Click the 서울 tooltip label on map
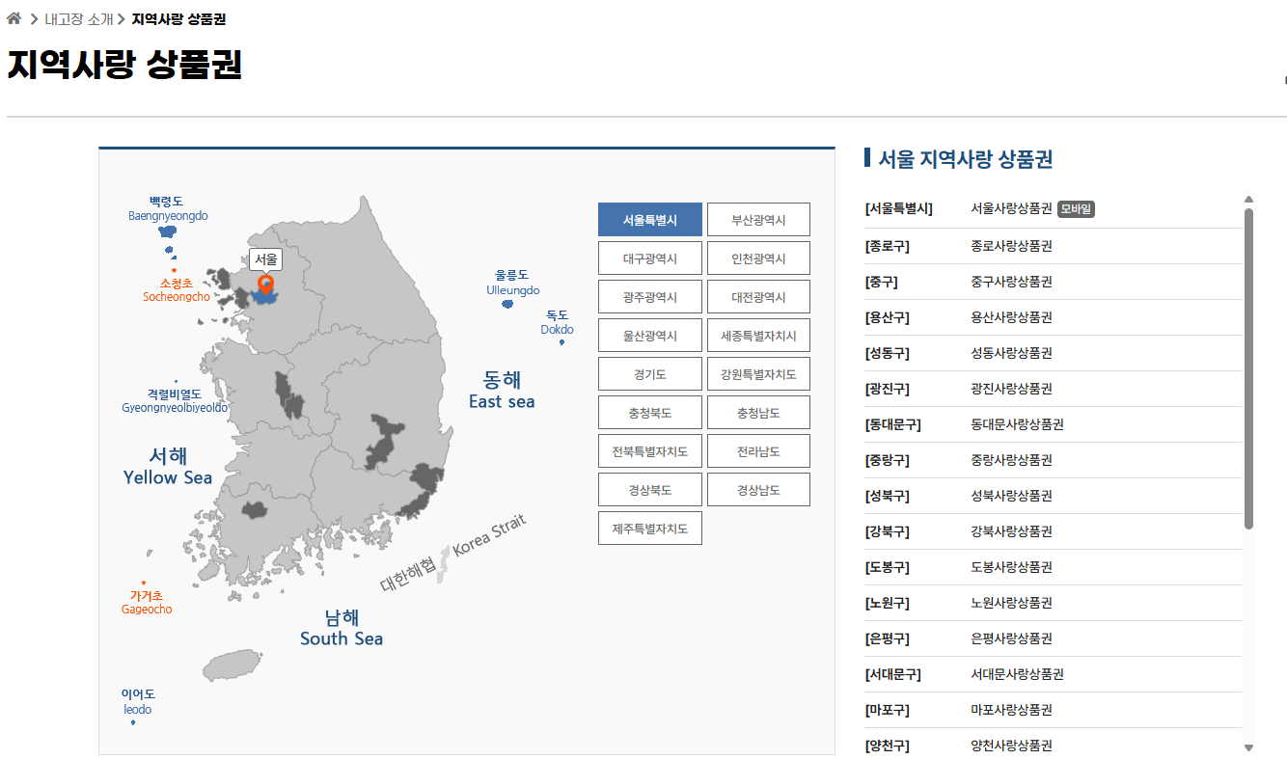The height and width of the screenshot is (760, 1287). tap(266, 259)
